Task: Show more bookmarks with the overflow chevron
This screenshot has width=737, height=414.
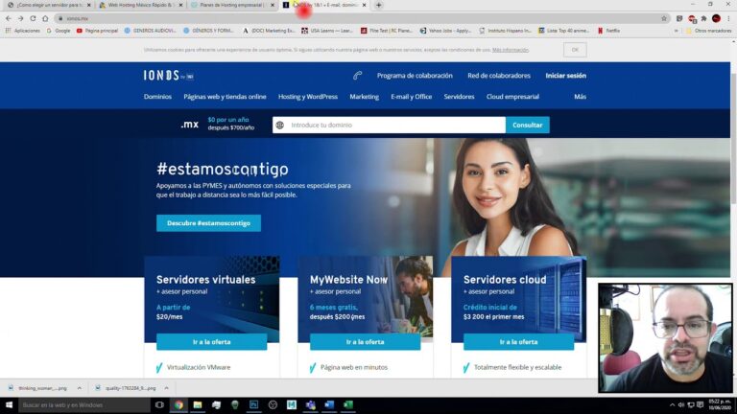Action: tap(677, 31)
